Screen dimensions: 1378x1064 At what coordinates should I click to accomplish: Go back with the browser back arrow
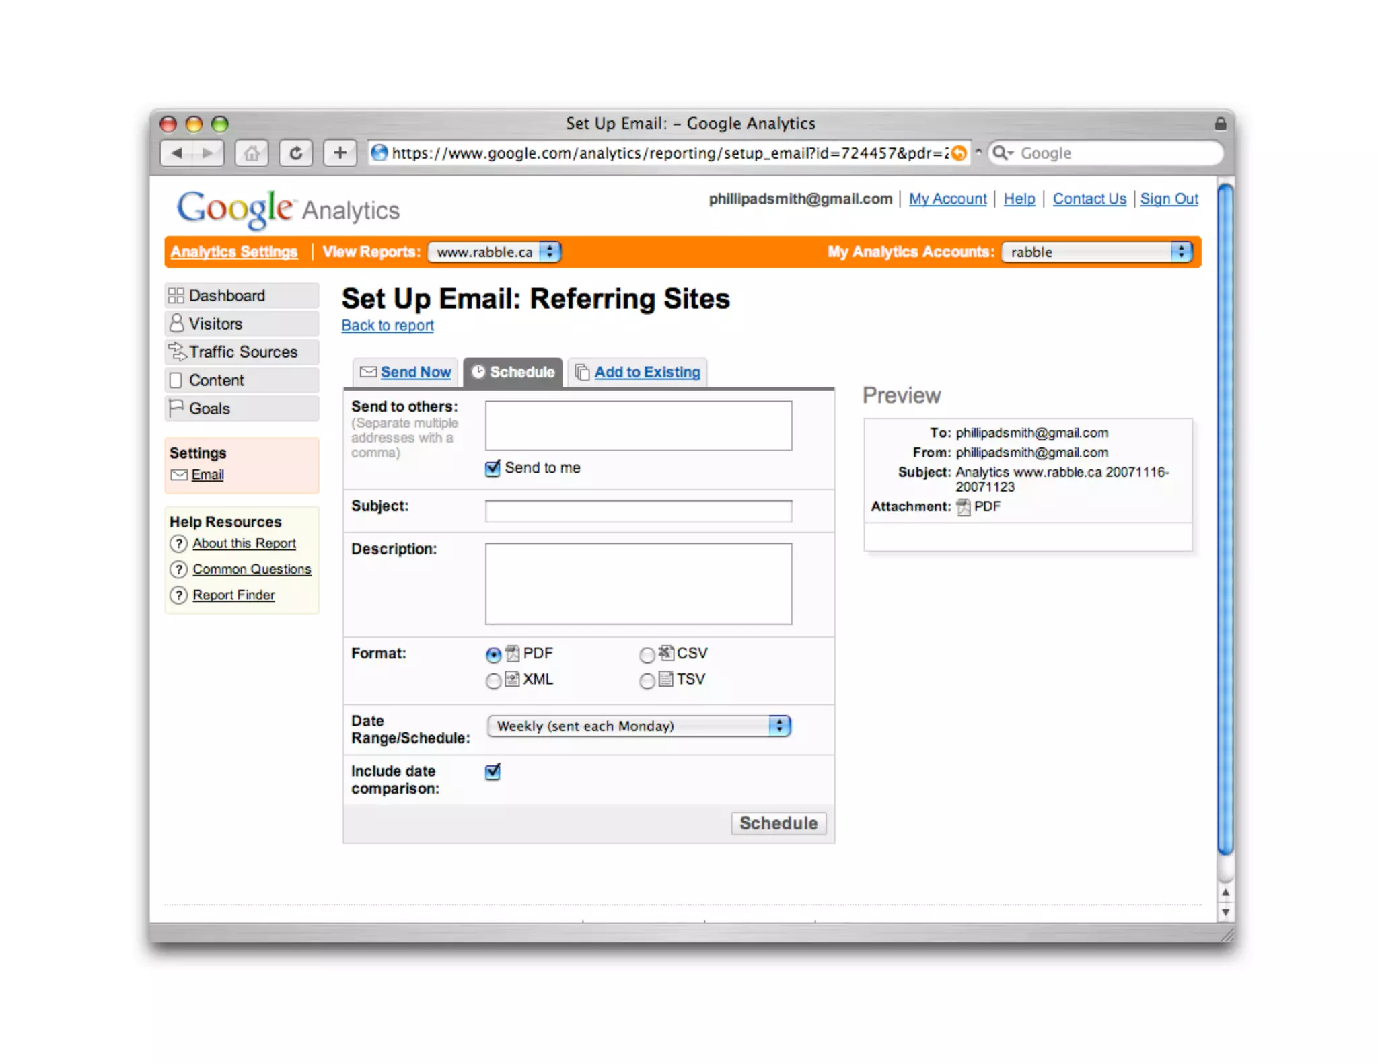177,153
